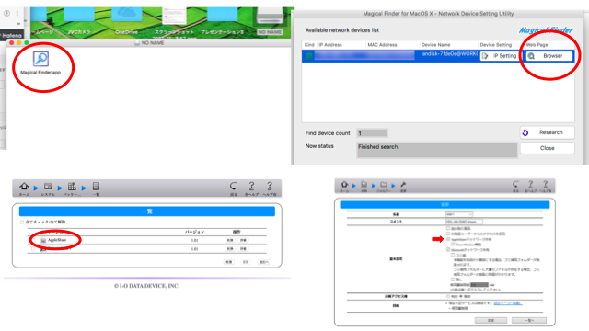Click the Now status text box
The image size is (589, 331).
coord(437,150)
